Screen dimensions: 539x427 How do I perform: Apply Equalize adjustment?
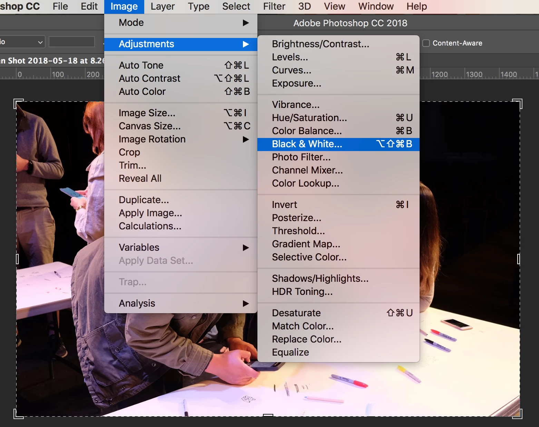pyautogui.click(x=339, y=352)
